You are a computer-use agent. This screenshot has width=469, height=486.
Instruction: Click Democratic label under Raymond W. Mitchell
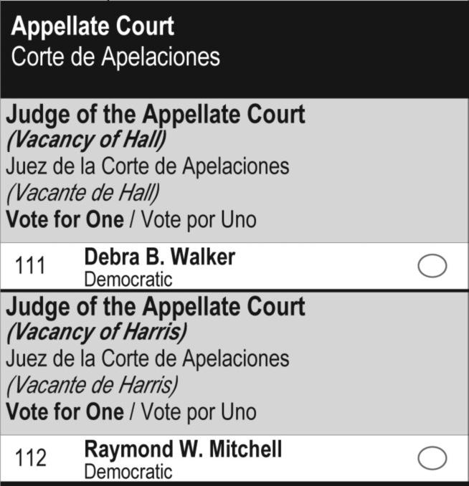click(128, 472)
